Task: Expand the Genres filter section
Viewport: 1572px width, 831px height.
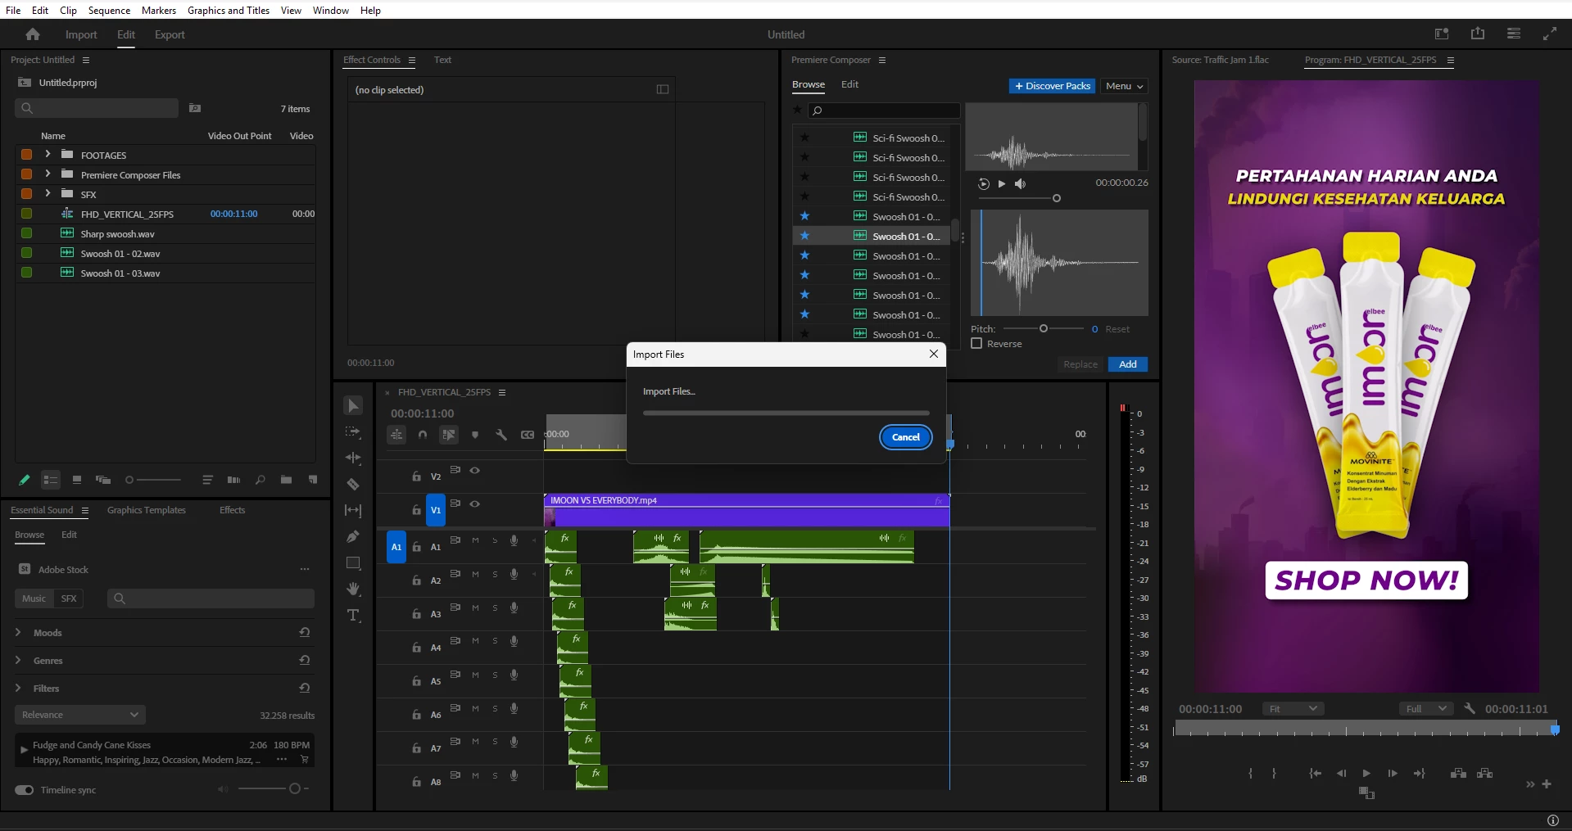Action: click(18, 660)
